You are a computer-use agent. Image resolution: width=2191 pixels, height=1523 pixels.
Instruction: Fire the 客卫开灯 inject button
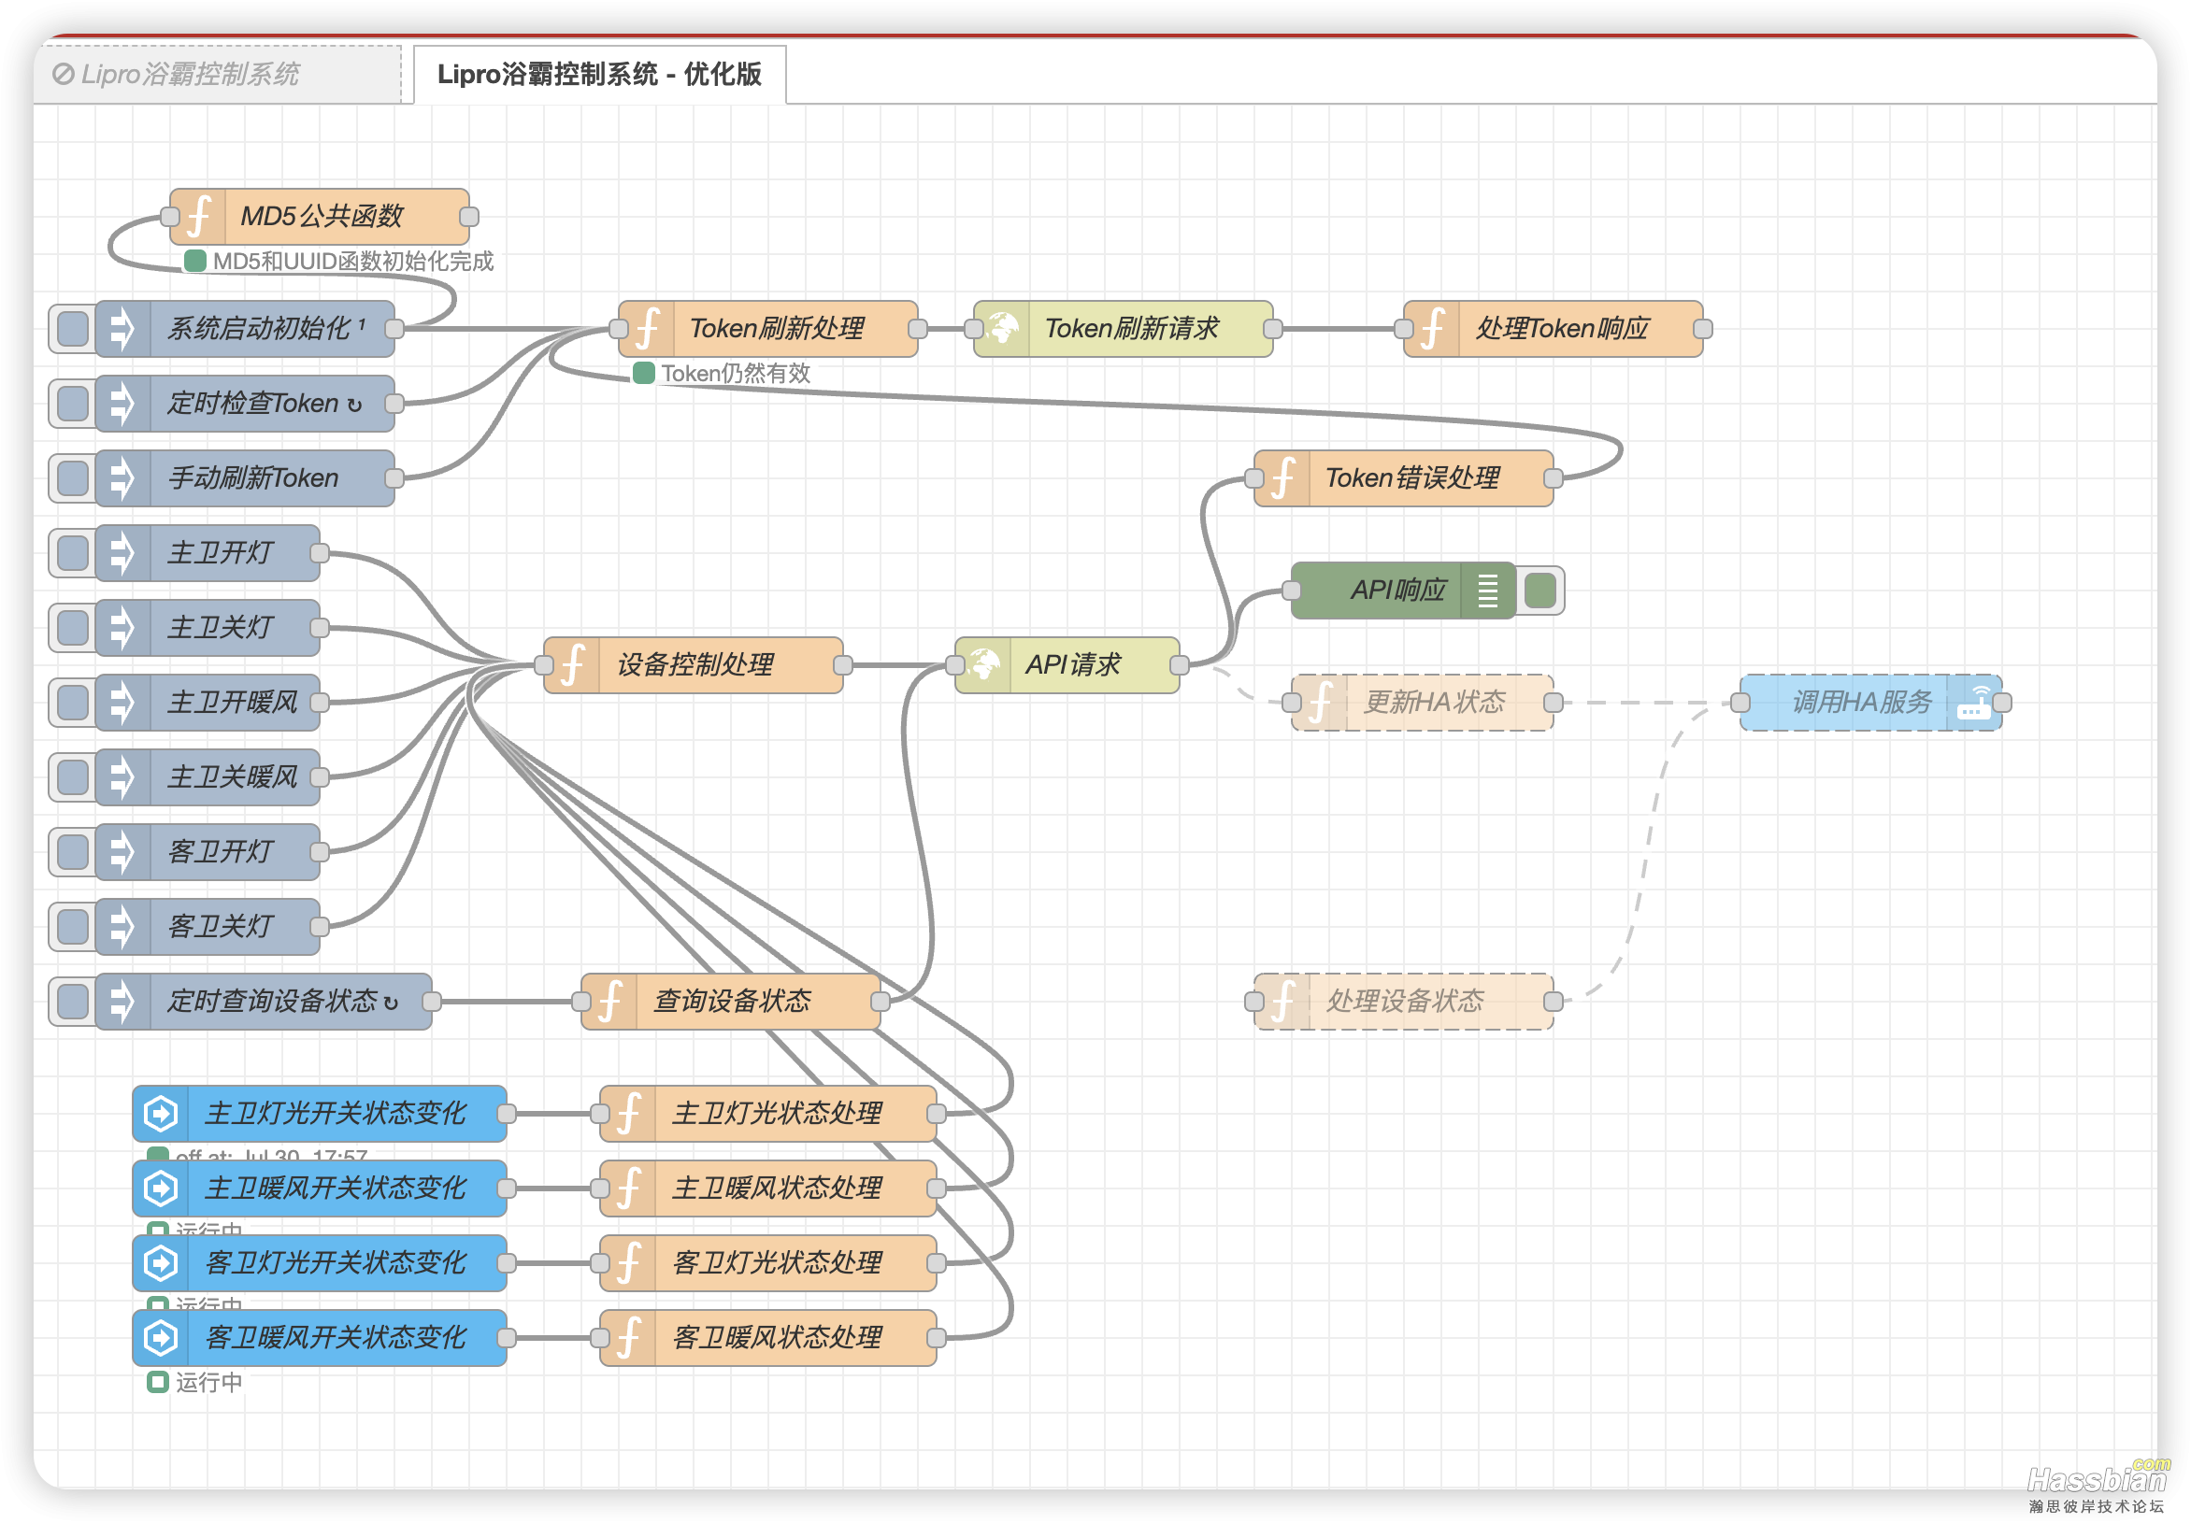click(x=73, y=851)
